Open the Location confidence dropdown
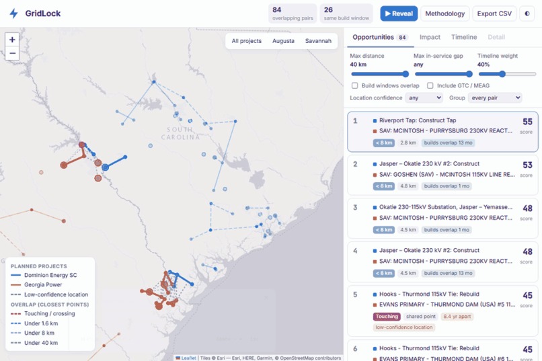 [424, 97]
